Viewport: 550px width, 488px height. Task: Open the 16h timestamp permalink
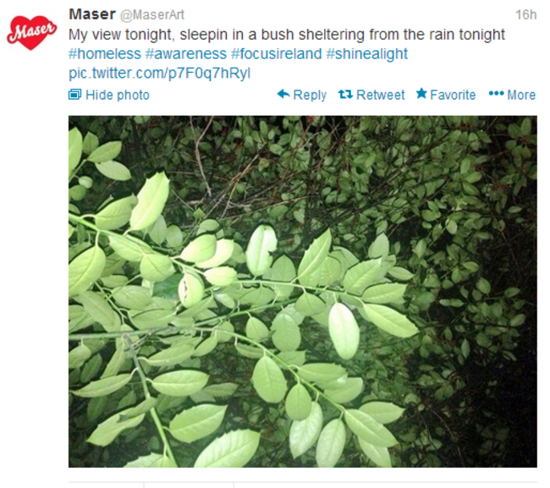point(525,14)
